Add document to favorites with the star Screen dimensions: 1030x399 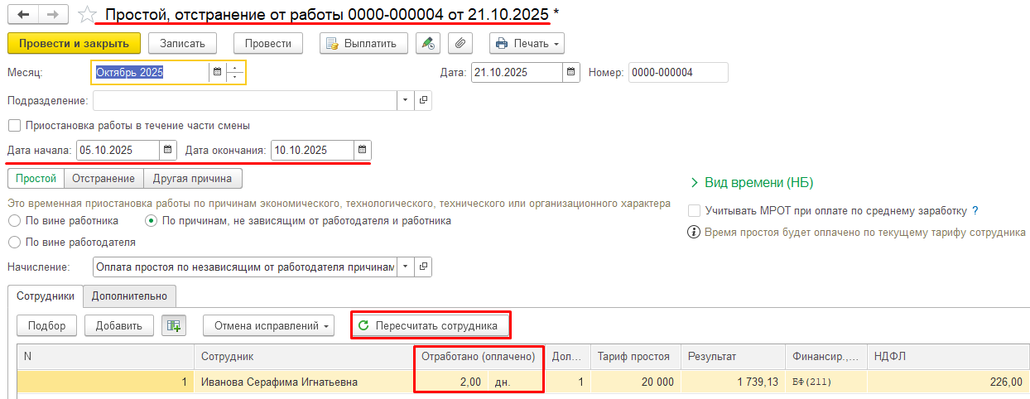(x=87, y=15)
